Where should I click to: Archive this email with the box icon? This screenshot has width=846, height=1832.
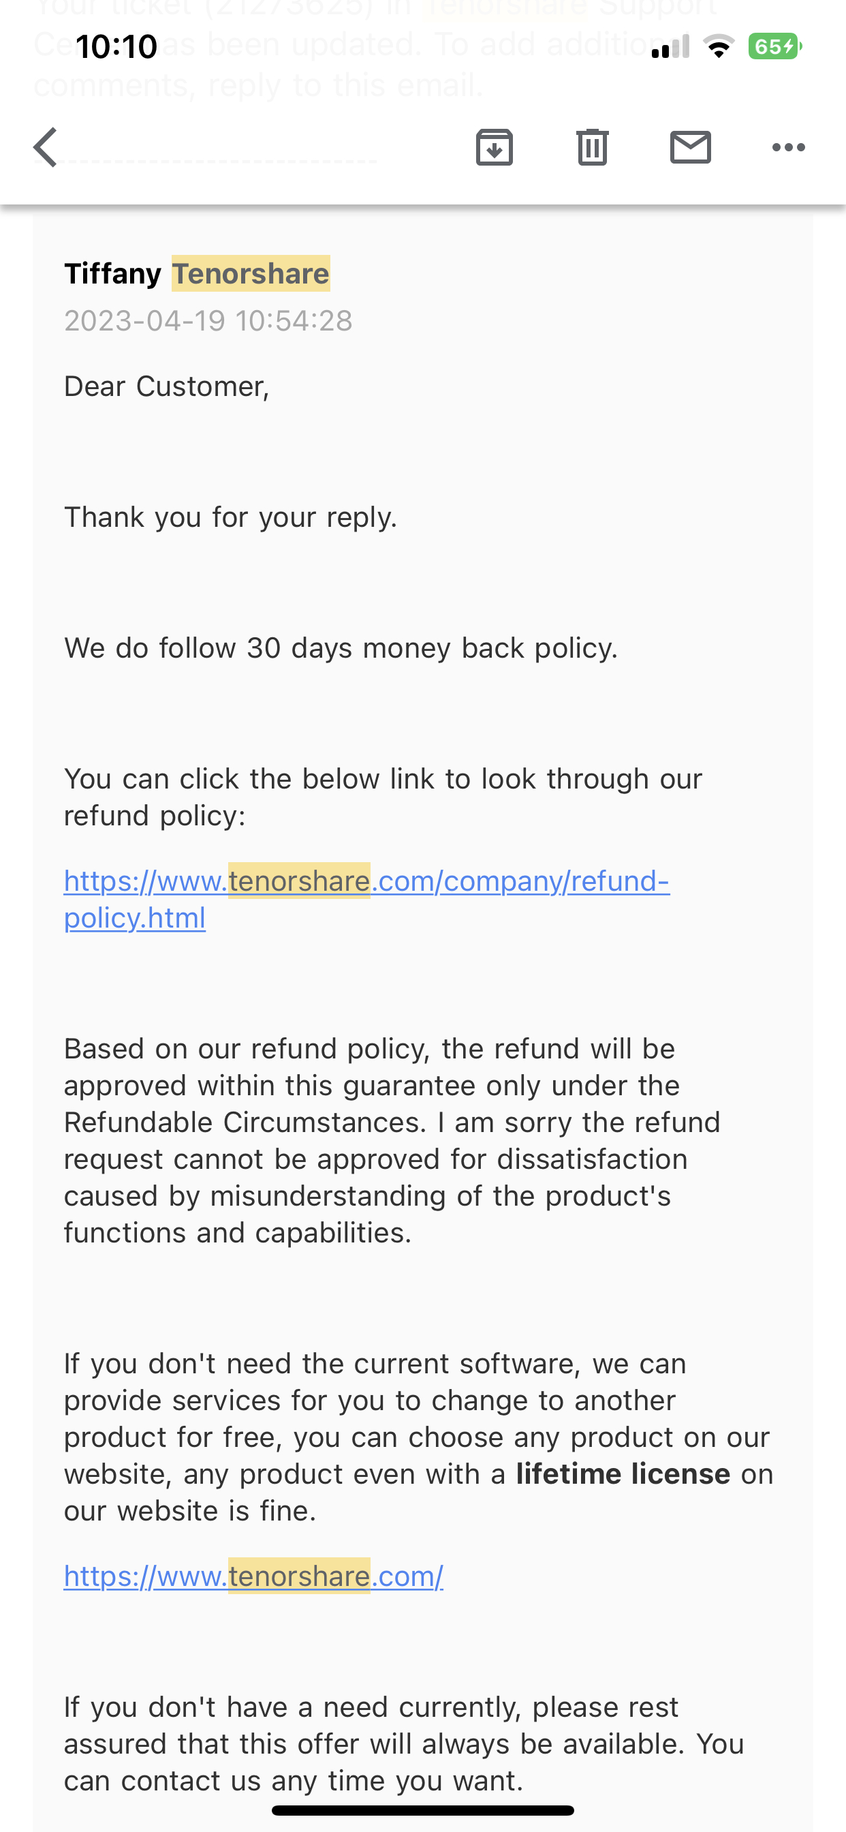point(494,148)
